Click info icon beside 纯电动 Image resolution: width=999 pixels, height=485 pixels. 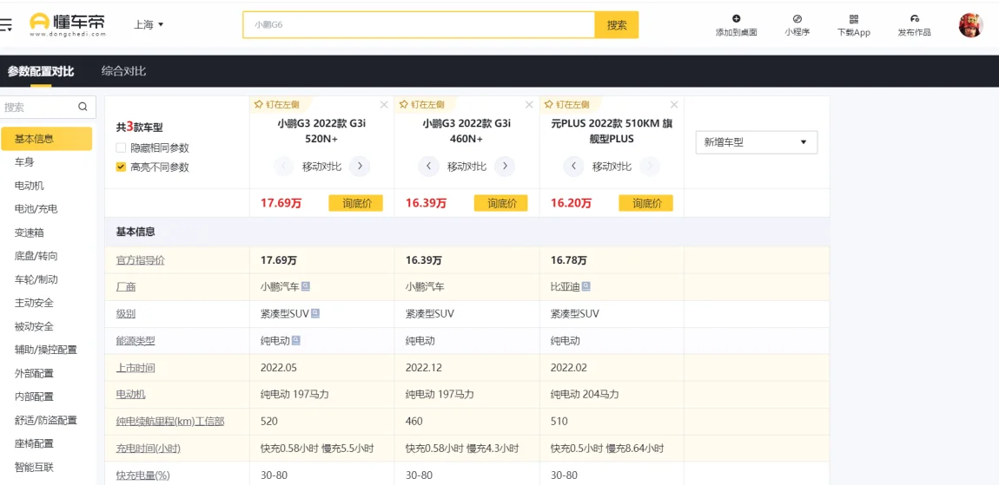coord(296,340)
